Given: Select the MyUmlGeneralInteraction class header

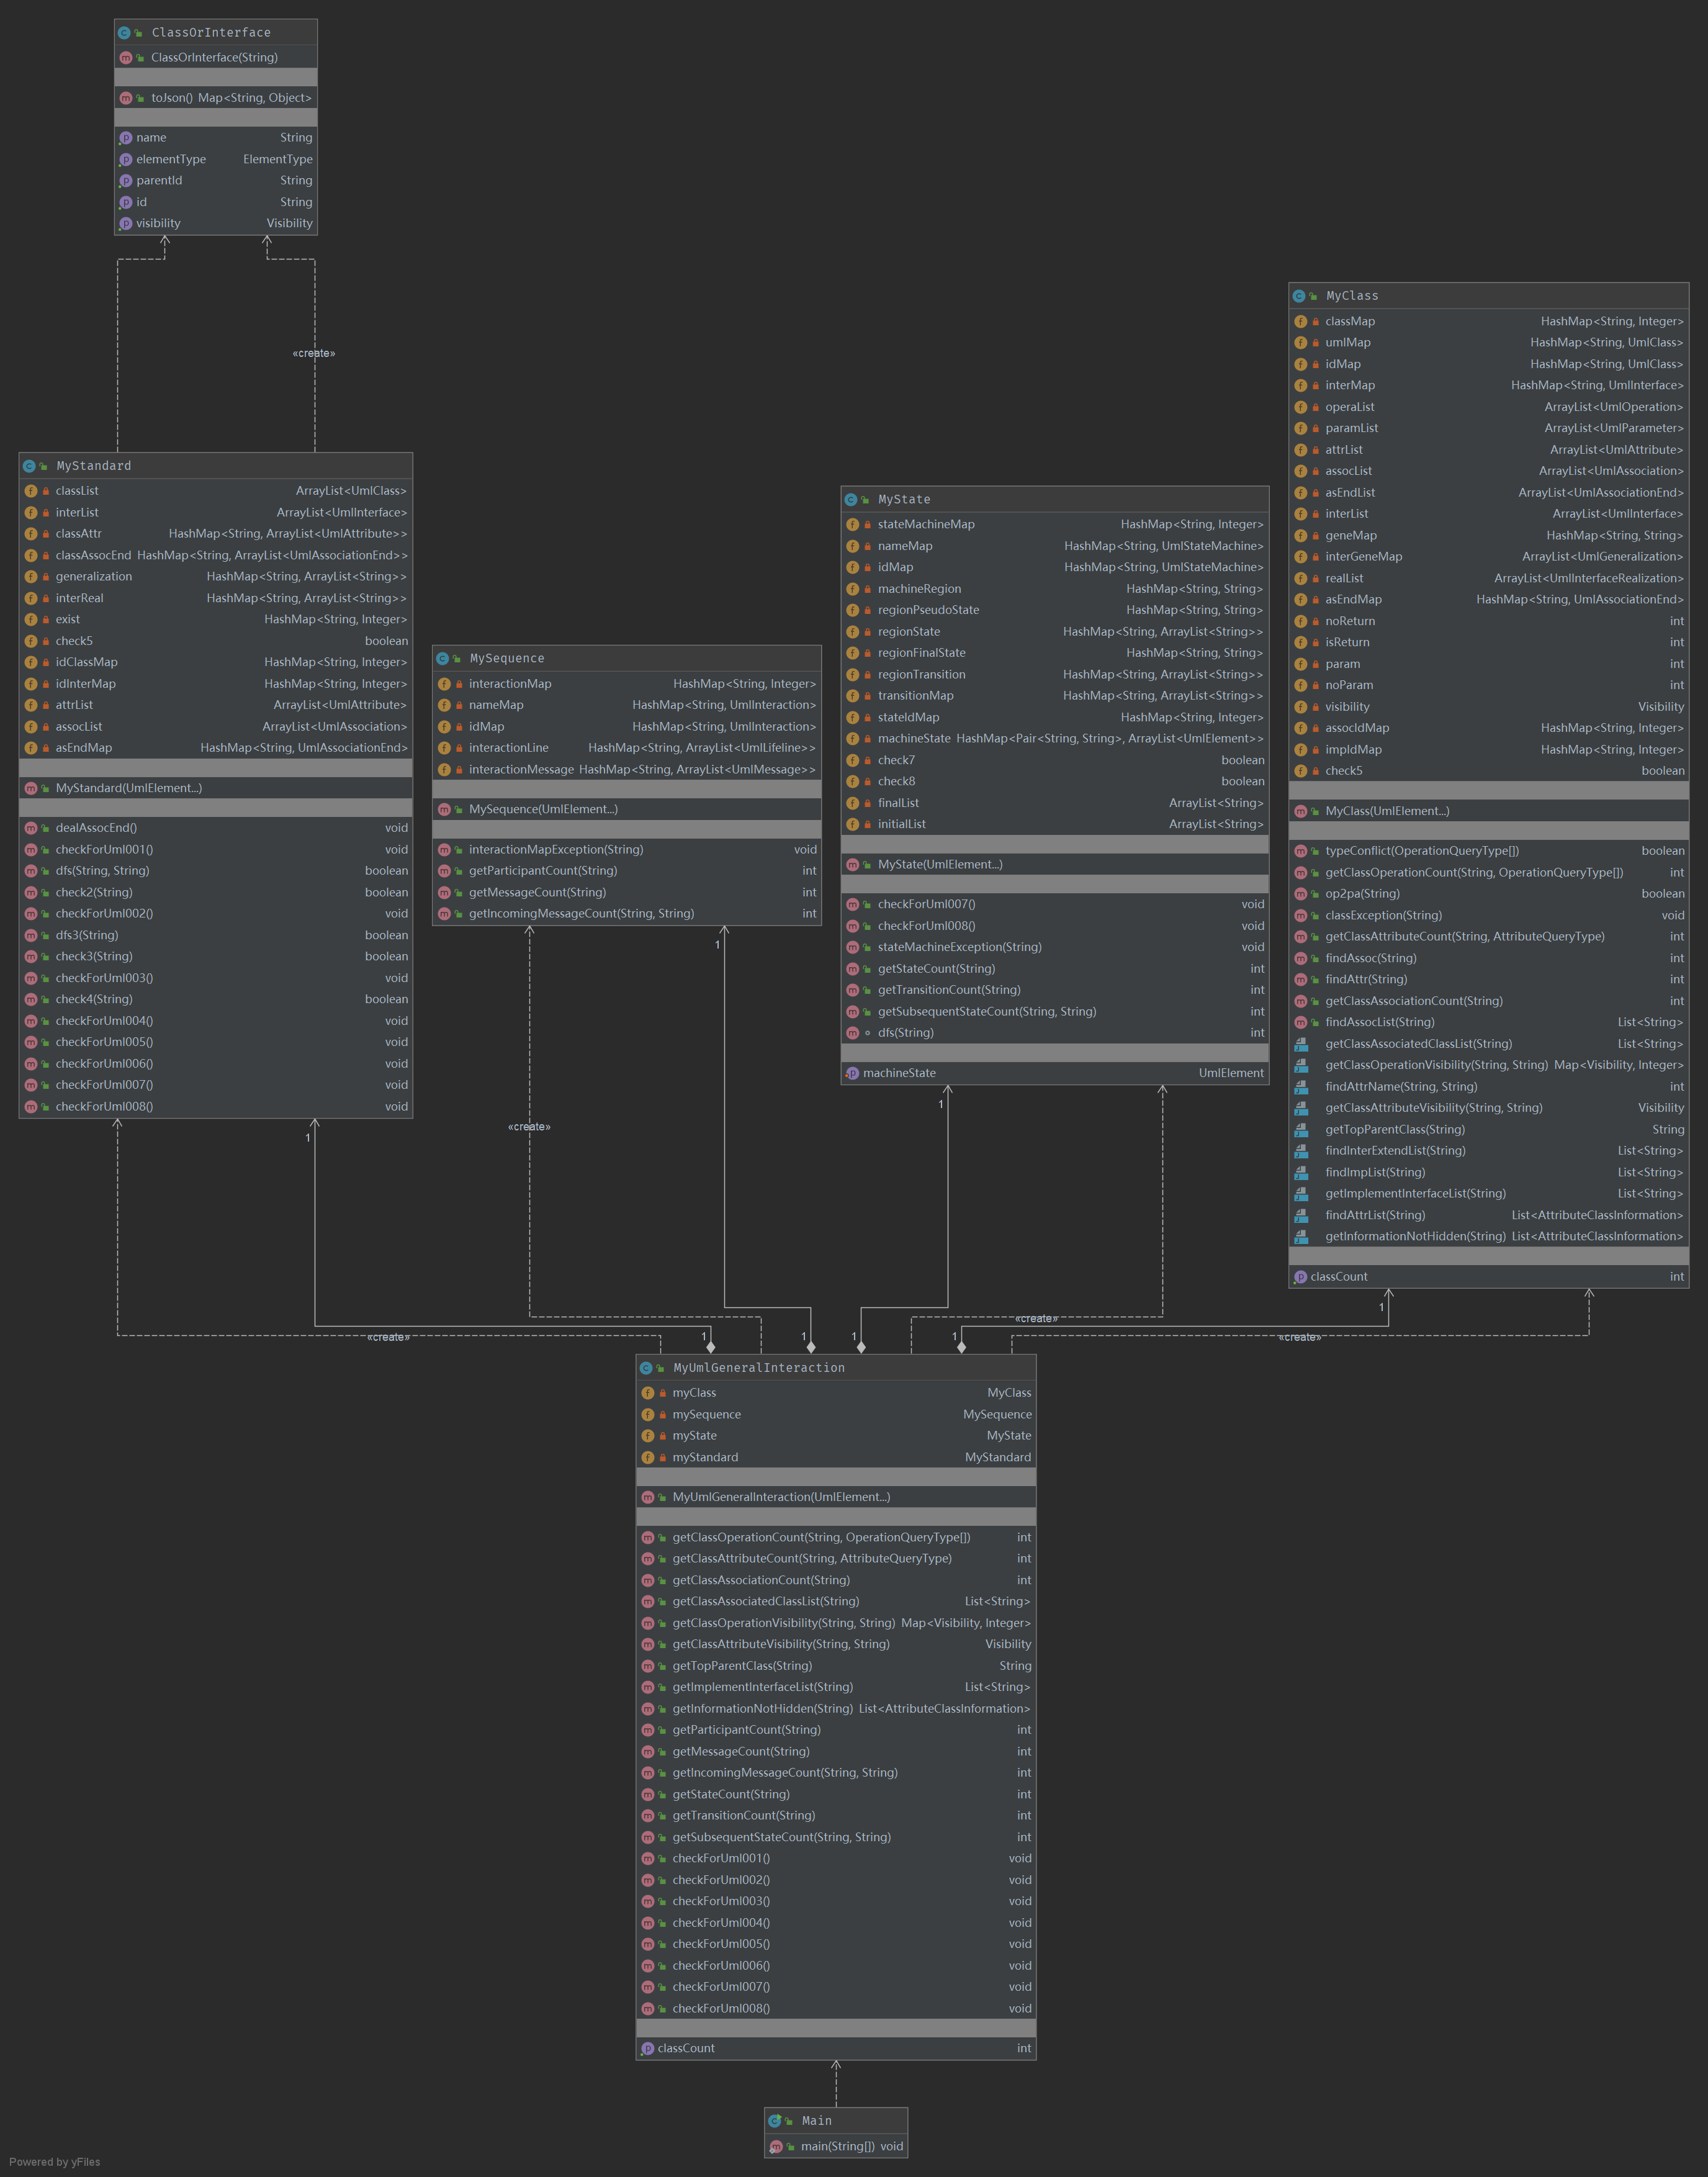Looking at the screenshot, I should tap(758, 1368).
